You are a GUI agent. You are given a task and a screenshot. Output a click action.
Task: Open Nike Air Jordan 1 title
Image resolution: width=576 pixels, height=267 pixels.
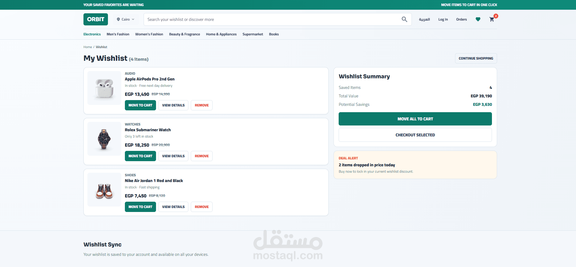click(x=154, y=181)
